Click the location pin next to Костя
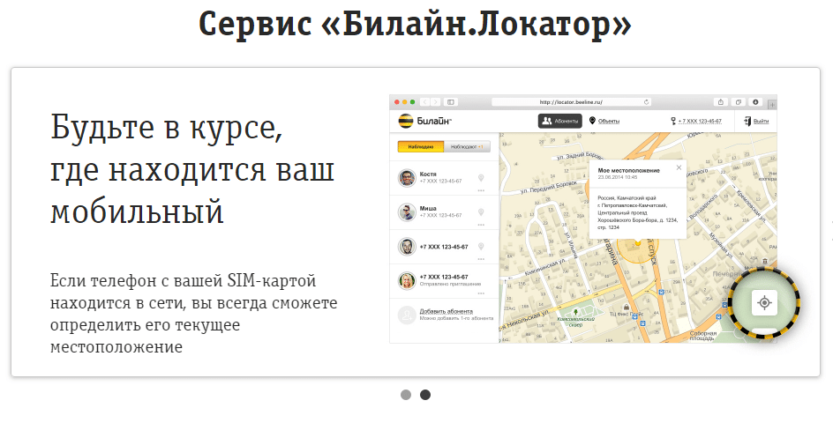The width and height of the screenshot is (833, 423). [481, 178]
